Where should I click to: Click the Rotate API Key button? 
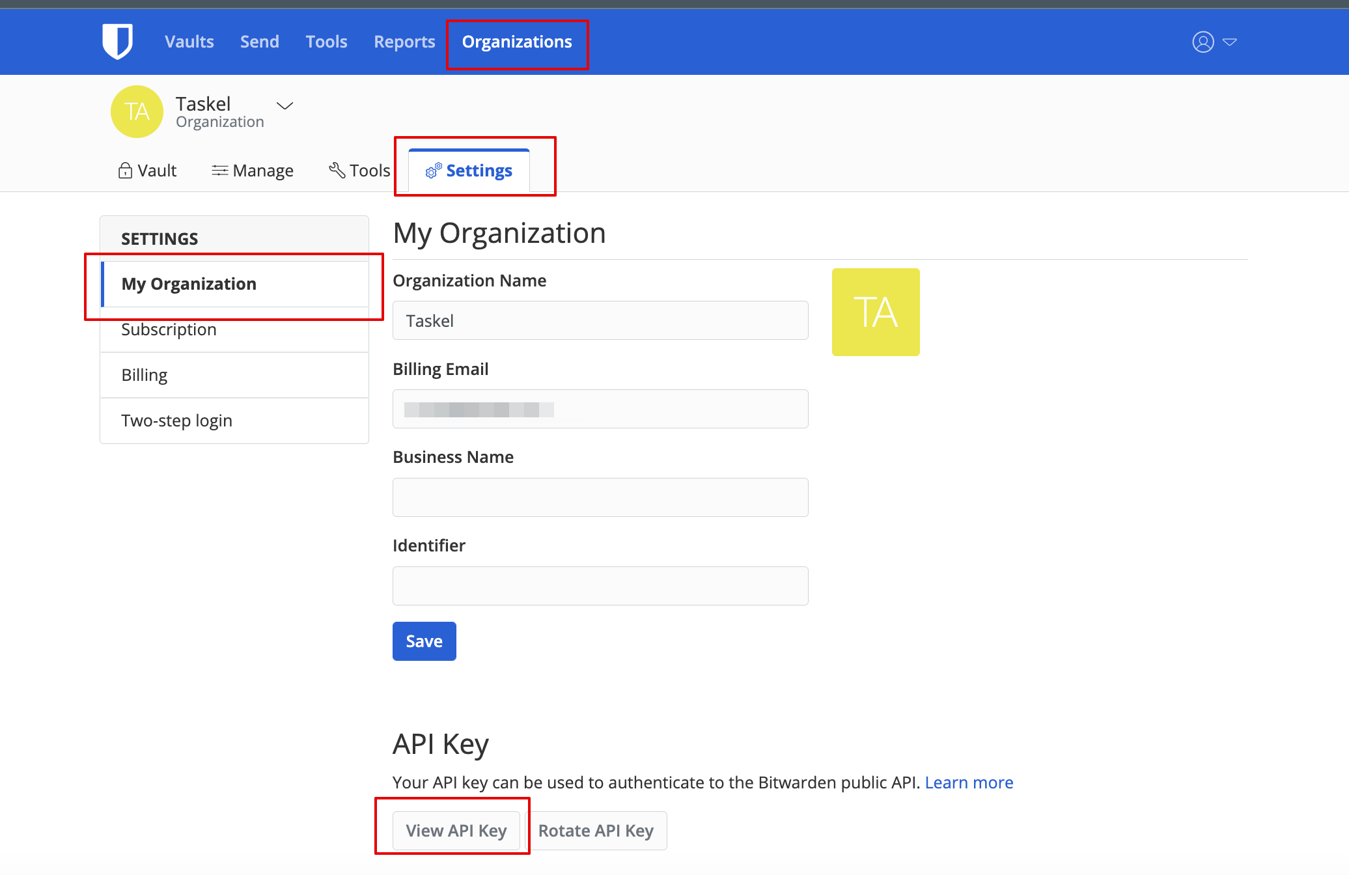tap(595, 831)
